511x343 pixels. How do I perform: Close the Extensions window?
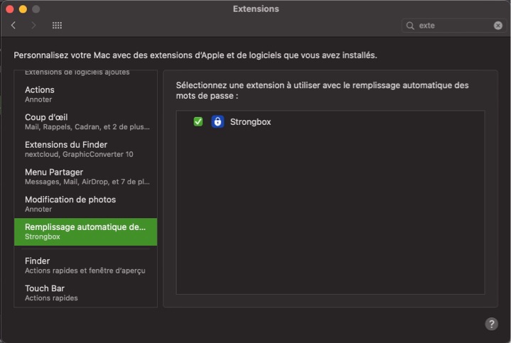click(x=9, y=9)
